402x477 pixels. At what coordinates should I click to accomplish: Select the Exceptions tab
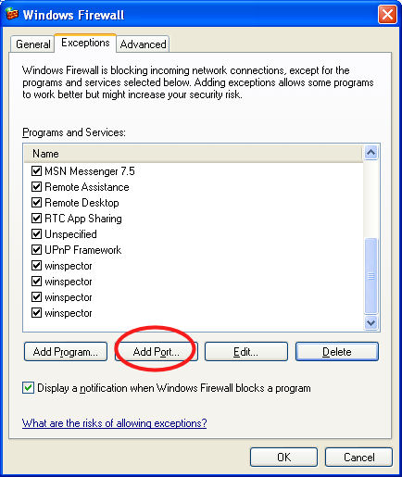85,43
